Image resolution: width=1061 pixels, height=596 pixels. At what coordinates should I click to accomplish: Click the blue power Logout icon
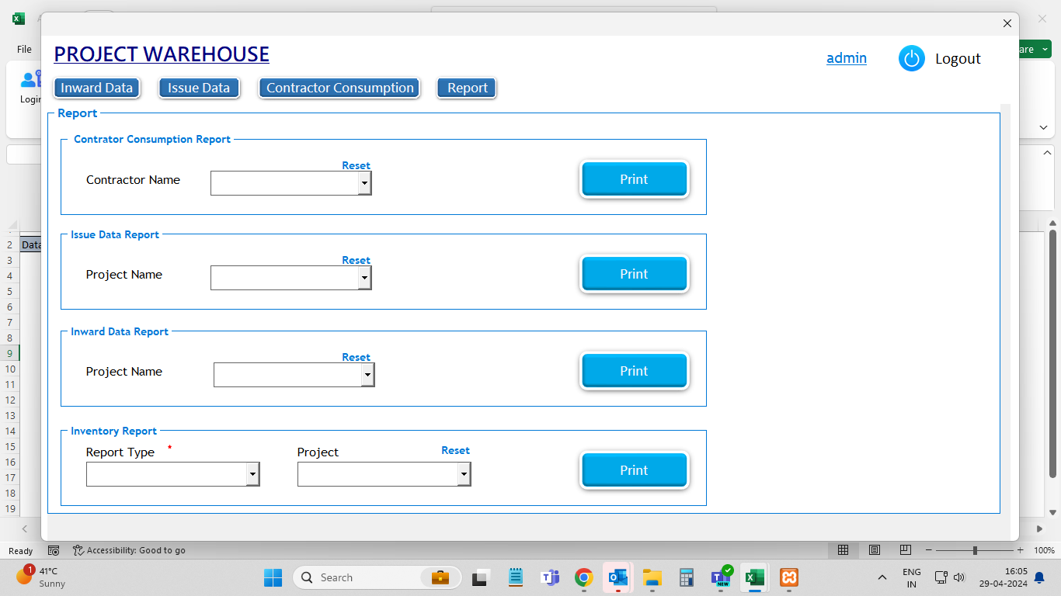[911, 59]
